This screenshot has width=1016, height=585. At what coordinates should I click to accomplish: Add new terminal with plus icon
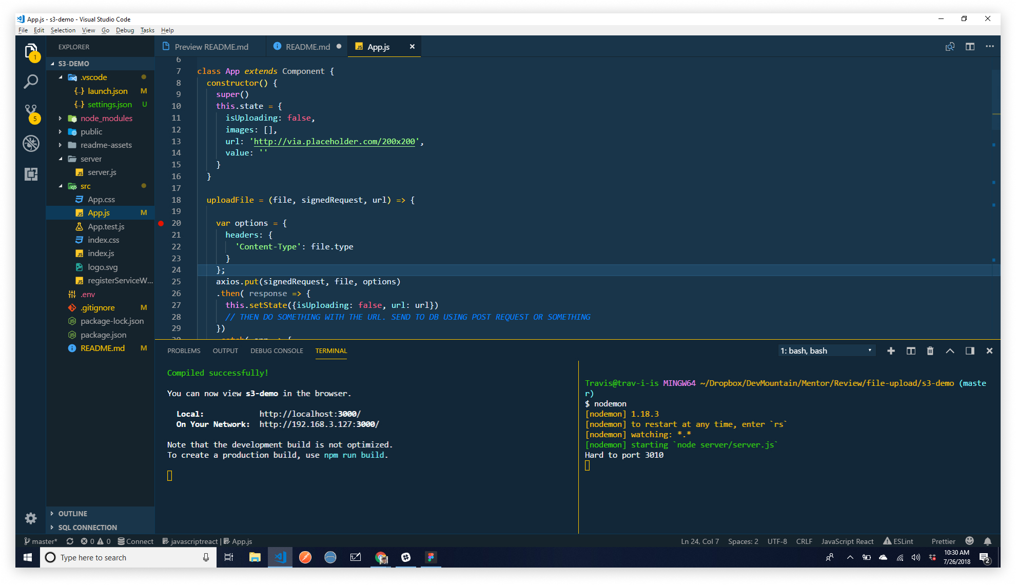click(891, 351)
